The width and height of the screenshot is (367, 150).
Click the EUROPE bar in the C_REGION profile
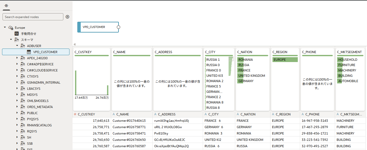pyautogui.click(x=285, y=59)
